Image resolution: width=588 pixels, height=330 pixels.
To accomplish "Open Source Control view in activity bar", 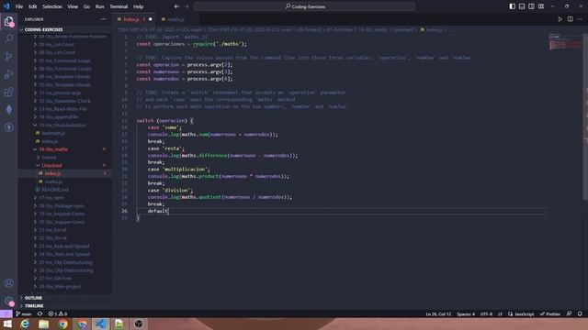I will click(x=8, y=57).
